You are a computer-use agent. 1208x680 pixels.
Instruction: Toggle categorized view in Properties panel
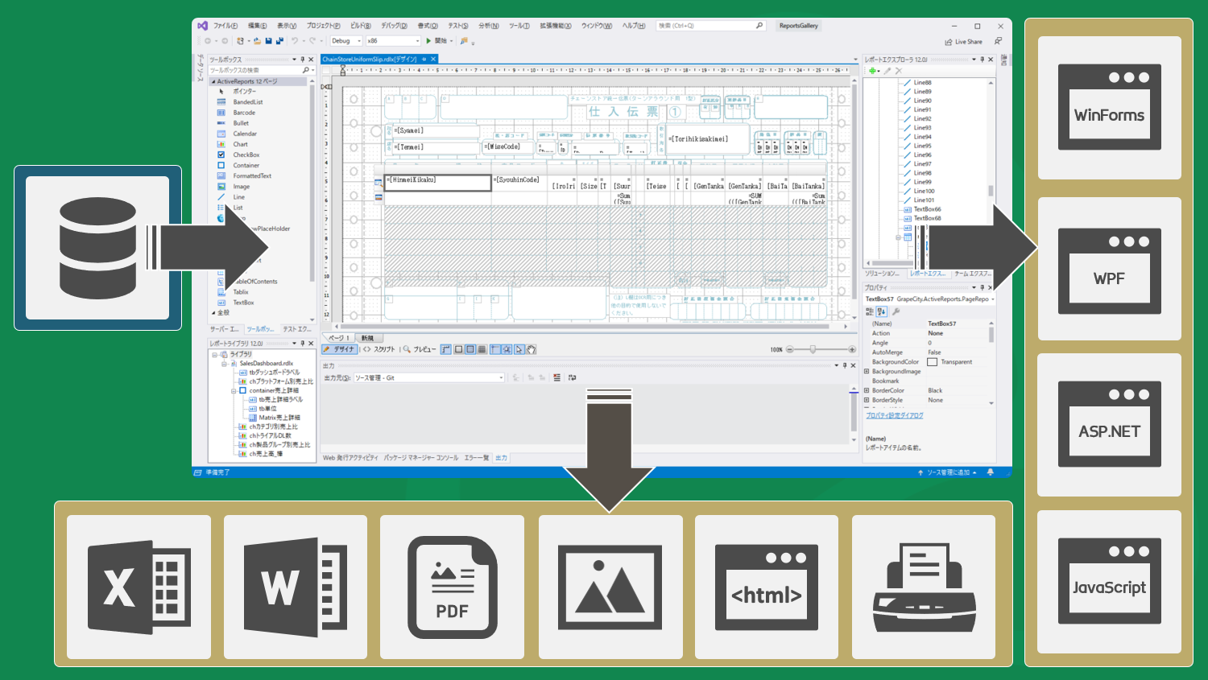click(870, 311)
